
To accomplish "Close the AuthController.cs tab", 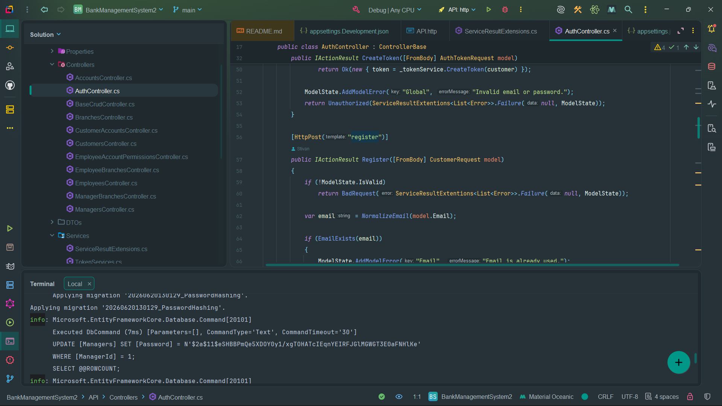I will click(x=615, y=31).
